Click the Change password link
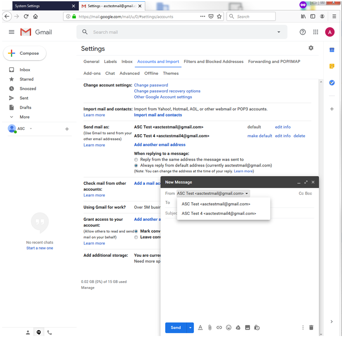This screenshot has width=342, height=339. pos(151,85)
